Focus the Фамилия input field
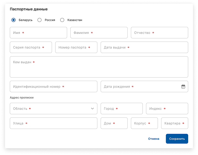The width and height of the screenshot is (198, 155). 99,33
